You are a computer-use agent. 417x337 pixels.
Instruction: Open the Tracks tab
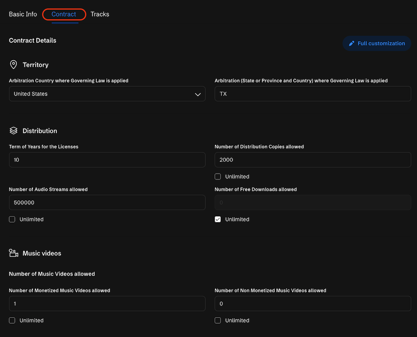point(100,14)
